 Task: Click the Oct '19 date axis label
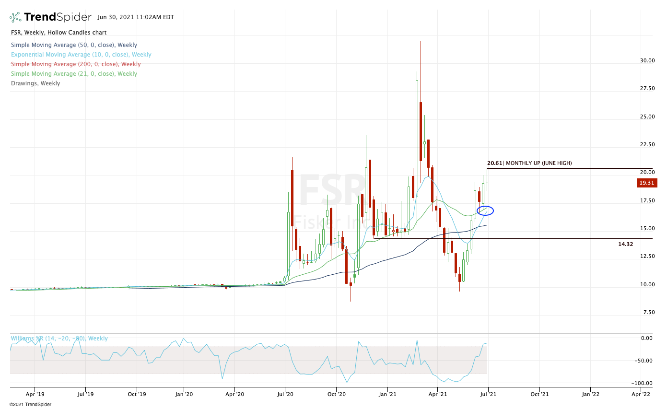coord(137,395)
